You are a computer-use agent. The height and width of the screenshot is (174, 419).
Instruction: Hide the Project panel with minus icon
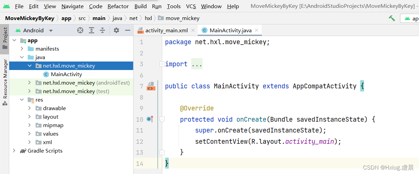[128, 30]
